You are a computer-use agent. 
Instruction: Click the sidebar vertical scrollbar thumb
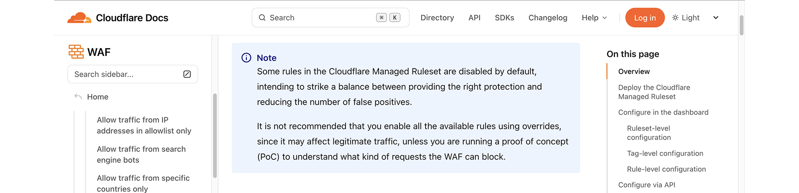click(215, 136)
